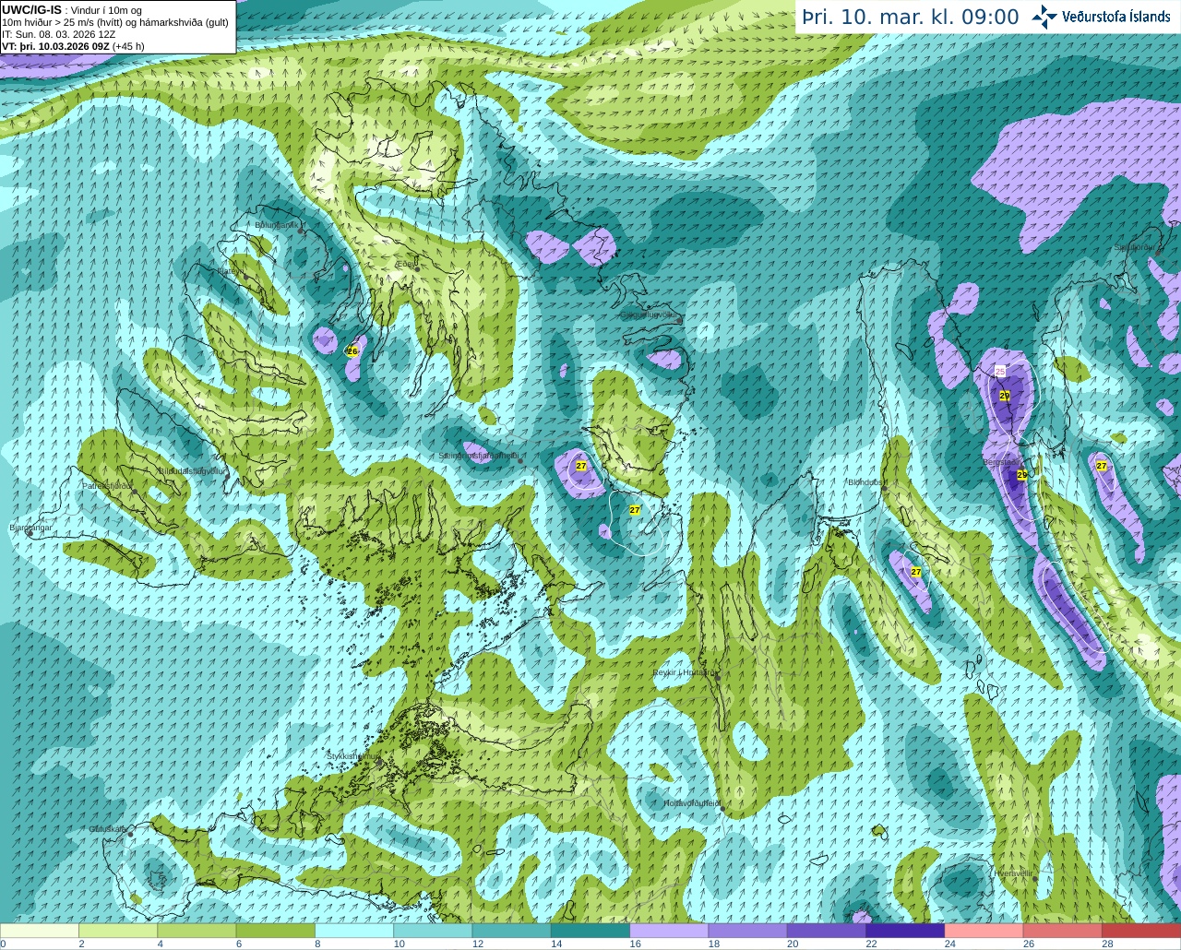Select the purple 20–22 legend swatch
1181x950 pixels.
tap(827, 931)
